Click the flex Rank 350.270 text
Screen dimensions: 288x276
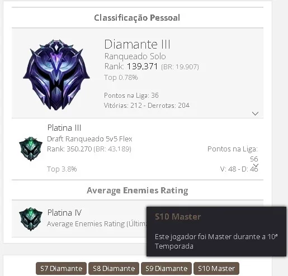[x=69, y=149]
